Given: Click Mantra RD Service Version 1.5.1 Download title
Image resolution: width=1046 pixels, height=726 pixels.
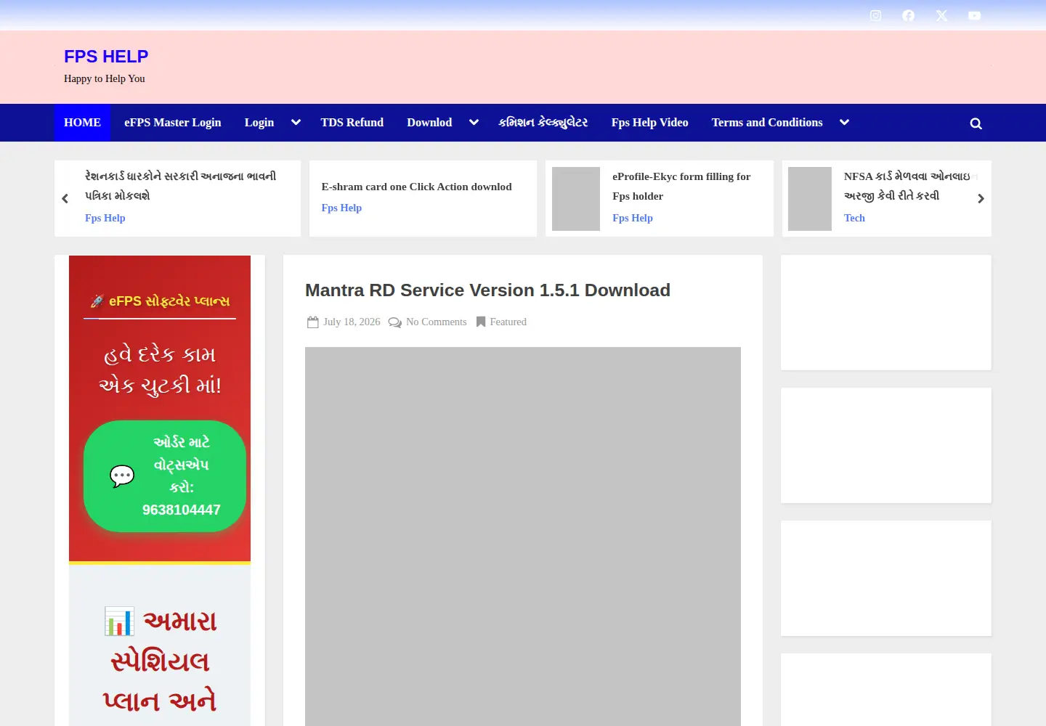Looking at the screenshot, I should click(487, 290).
